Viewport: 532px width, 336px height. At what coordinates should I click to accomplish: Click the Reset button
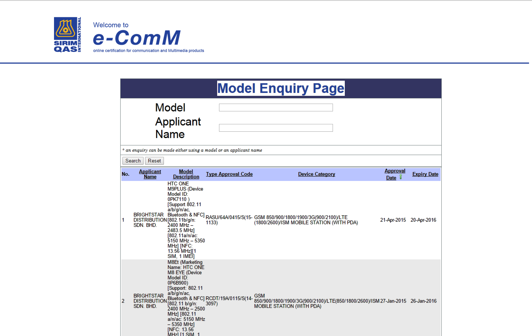click(x=154, y=161)
